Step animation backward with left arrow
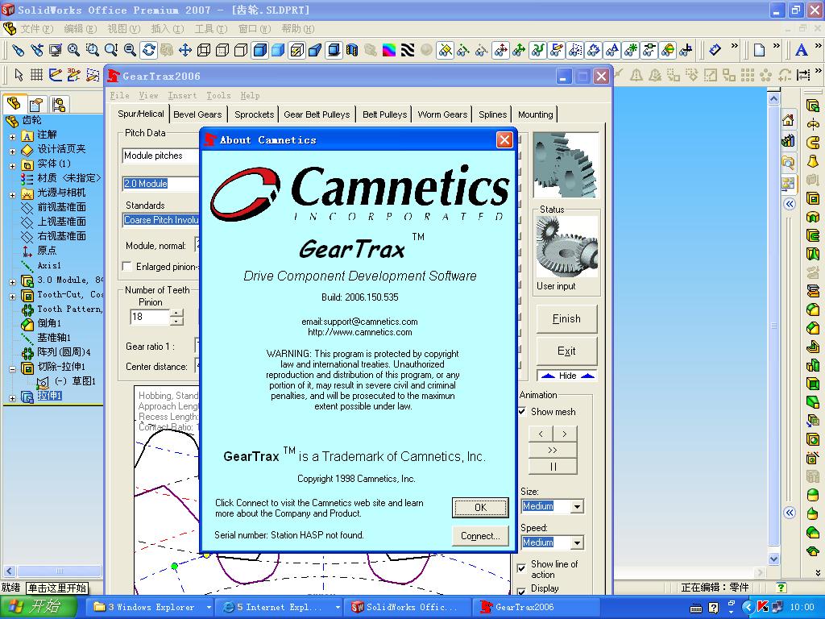 [541, 434]
